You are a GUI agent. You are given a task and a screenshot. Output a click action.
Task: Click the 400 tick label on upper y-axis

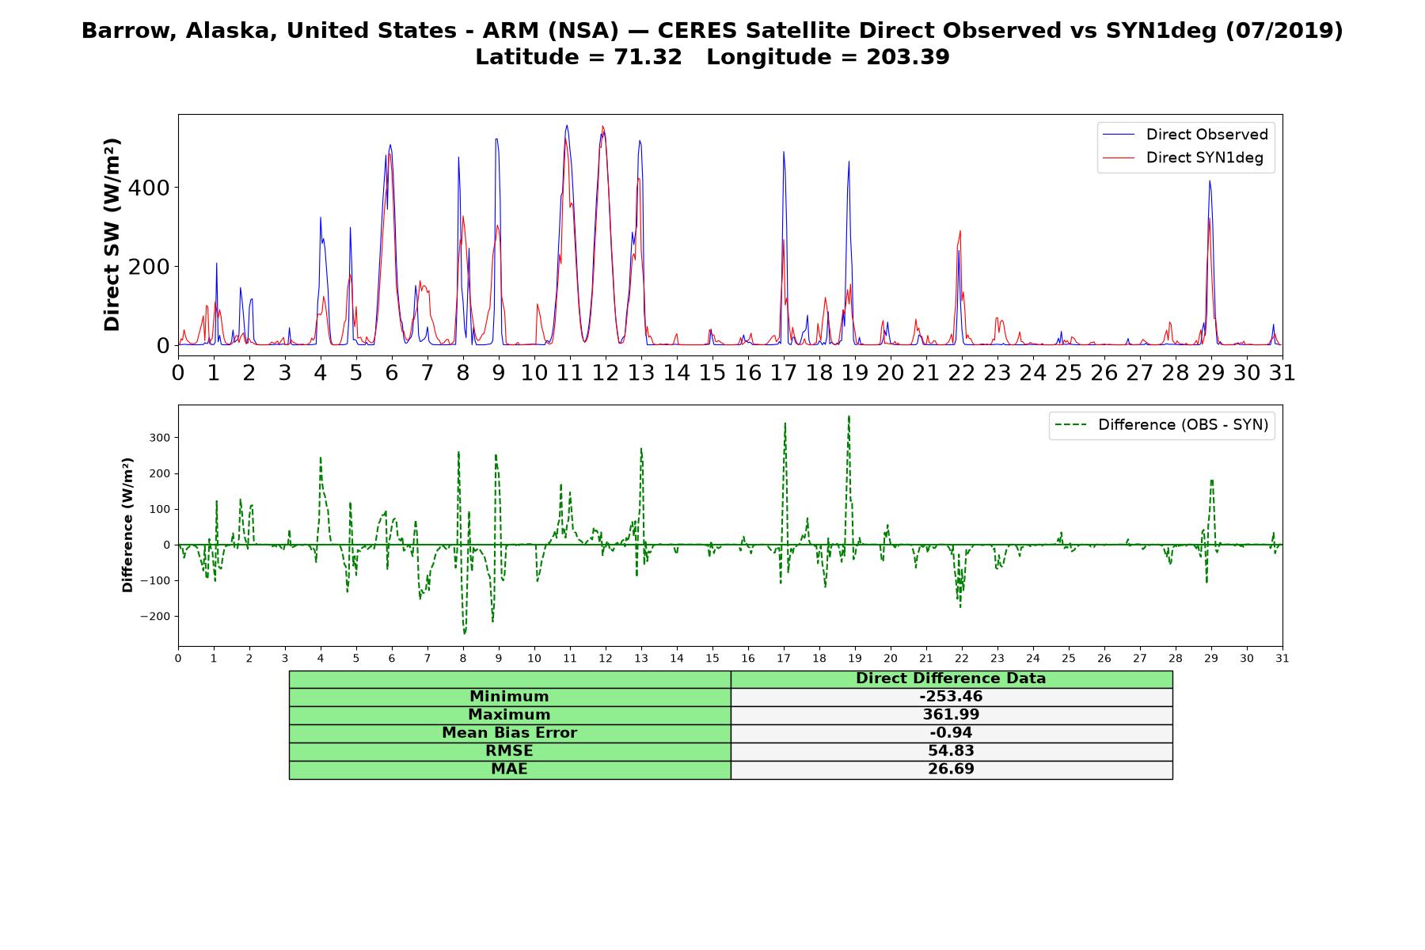[149, 188]
